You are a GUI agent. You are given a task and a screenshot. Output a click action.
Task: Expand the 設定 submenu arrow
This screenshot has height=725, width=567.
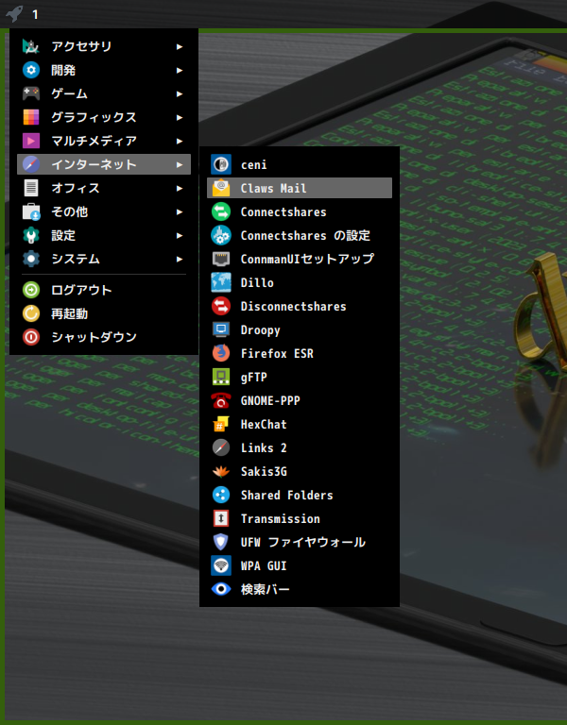[180, 235]
